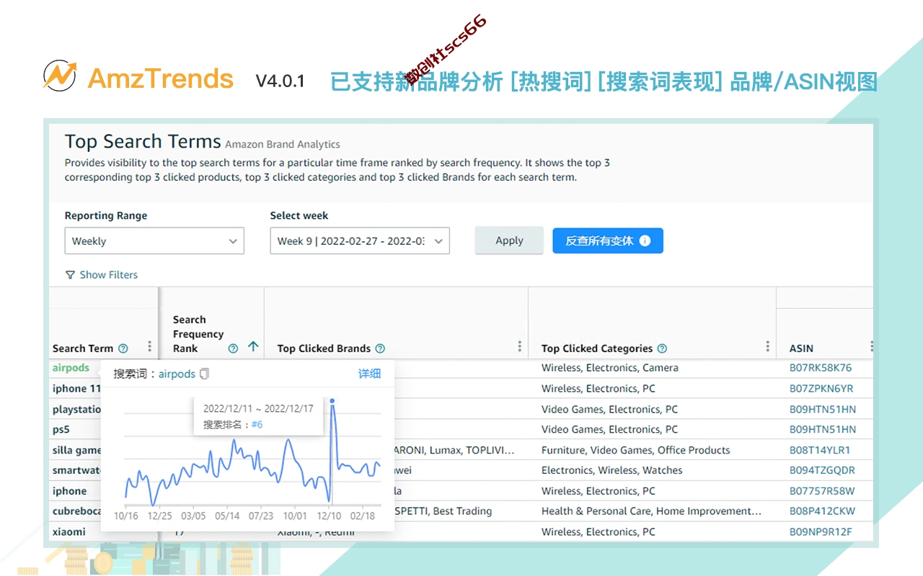The image size is (923, 576).
Task: Open ASIN column menu dots
Action: click(871, 346)
